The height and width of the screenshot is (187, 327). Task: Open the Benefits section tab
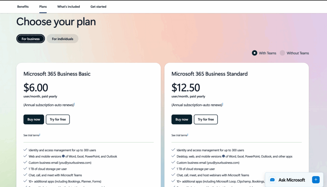(23, 6)
